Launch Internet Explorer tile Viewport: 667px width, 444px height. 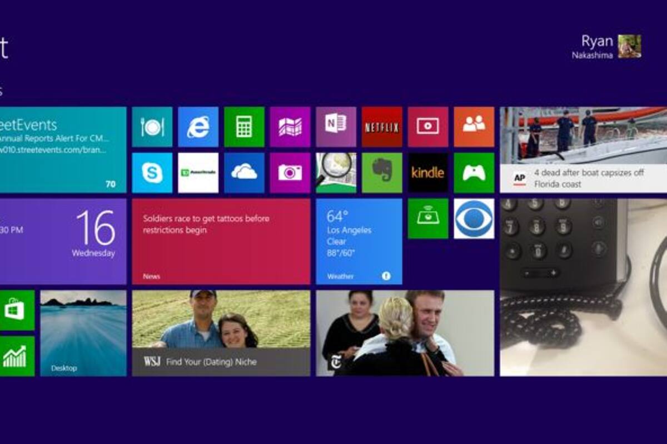tap(198, 127)
